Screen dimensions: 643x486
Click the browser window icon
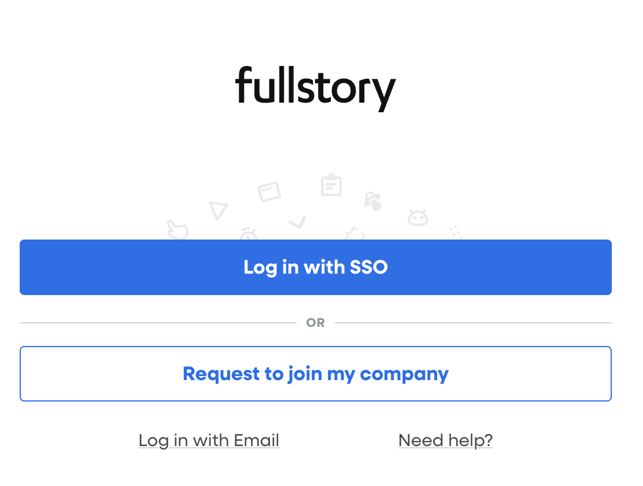pyautogui.click(x=269, y=192)
